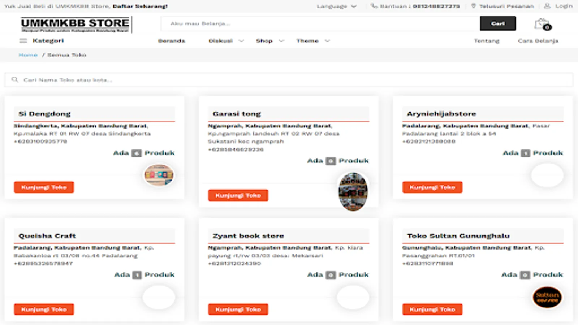Click the Garasi tong store title
The height and width of the screenshot is (325, 578).
pyautogui.click(x=237, y=114)
